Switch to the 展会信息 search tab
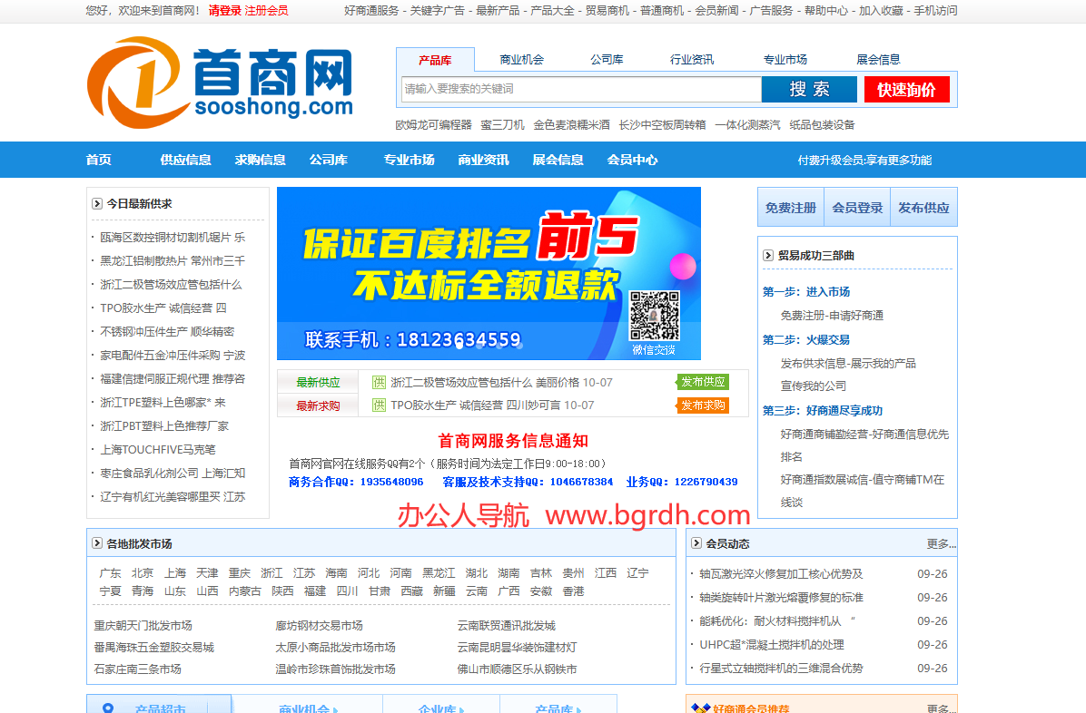 [x=878, y=60]
